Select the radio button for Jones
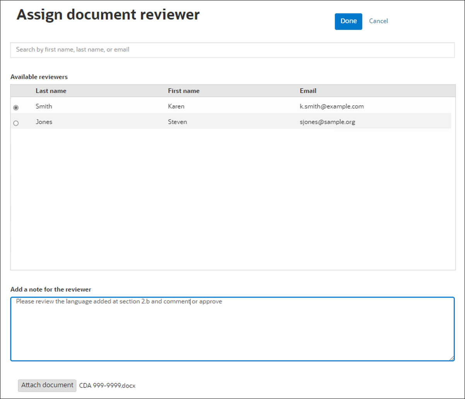This screenshot has width=465, height=399. pos(16,123)
